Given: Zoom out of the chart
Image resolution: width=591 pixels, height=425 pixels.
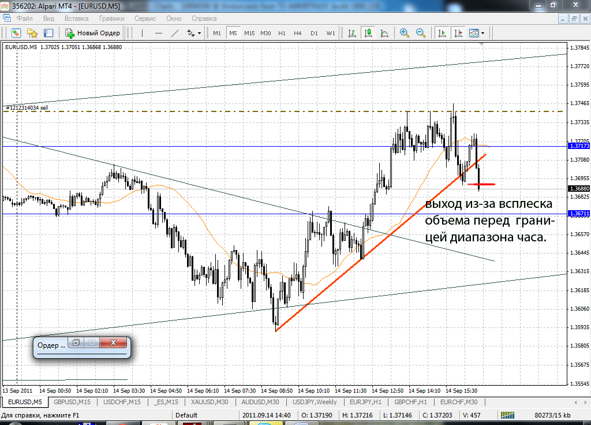Looking at the screenshot, I should click(x=421, y=33).
